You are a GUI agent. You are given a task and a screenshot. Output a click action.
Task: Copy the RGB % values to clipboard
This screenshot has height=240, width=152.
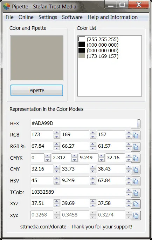click(x=136, y=147)
